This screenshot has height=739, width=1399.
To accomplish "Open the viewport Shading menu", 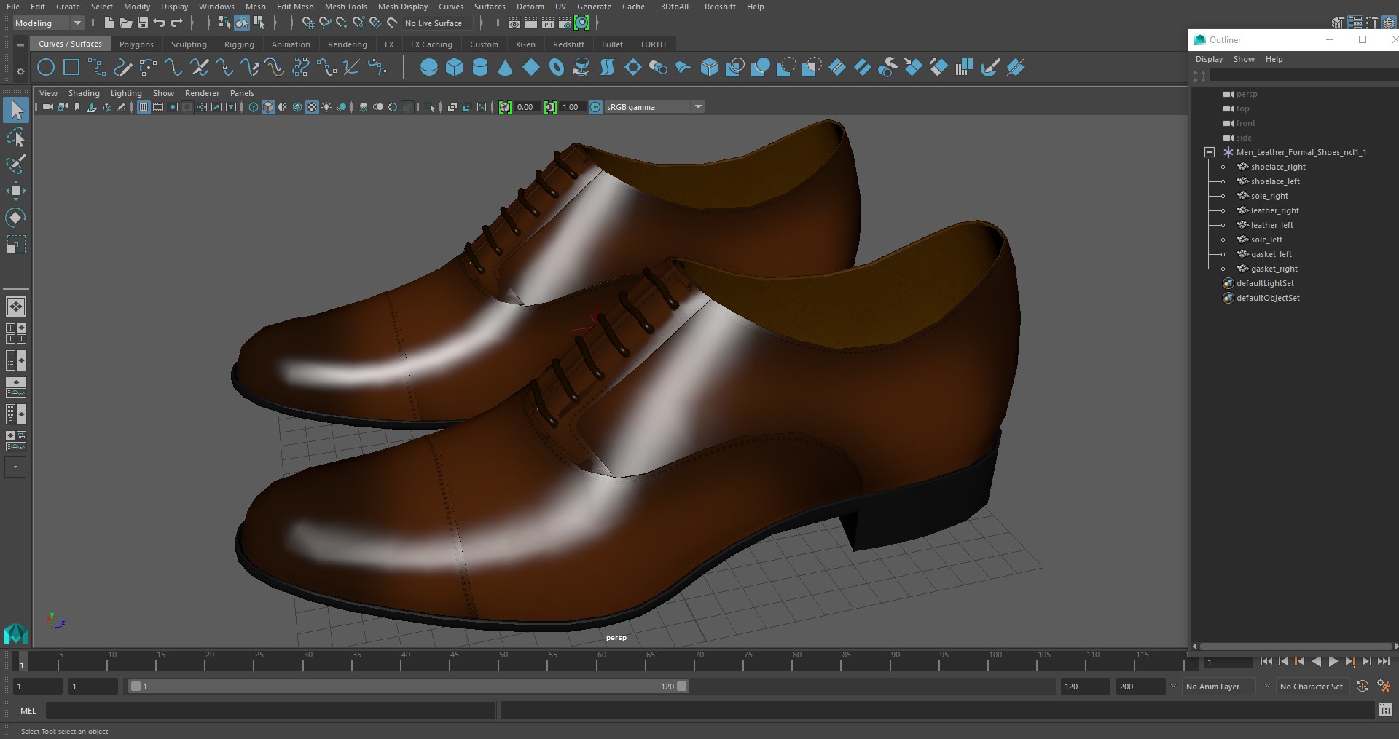I will point(84,93).
